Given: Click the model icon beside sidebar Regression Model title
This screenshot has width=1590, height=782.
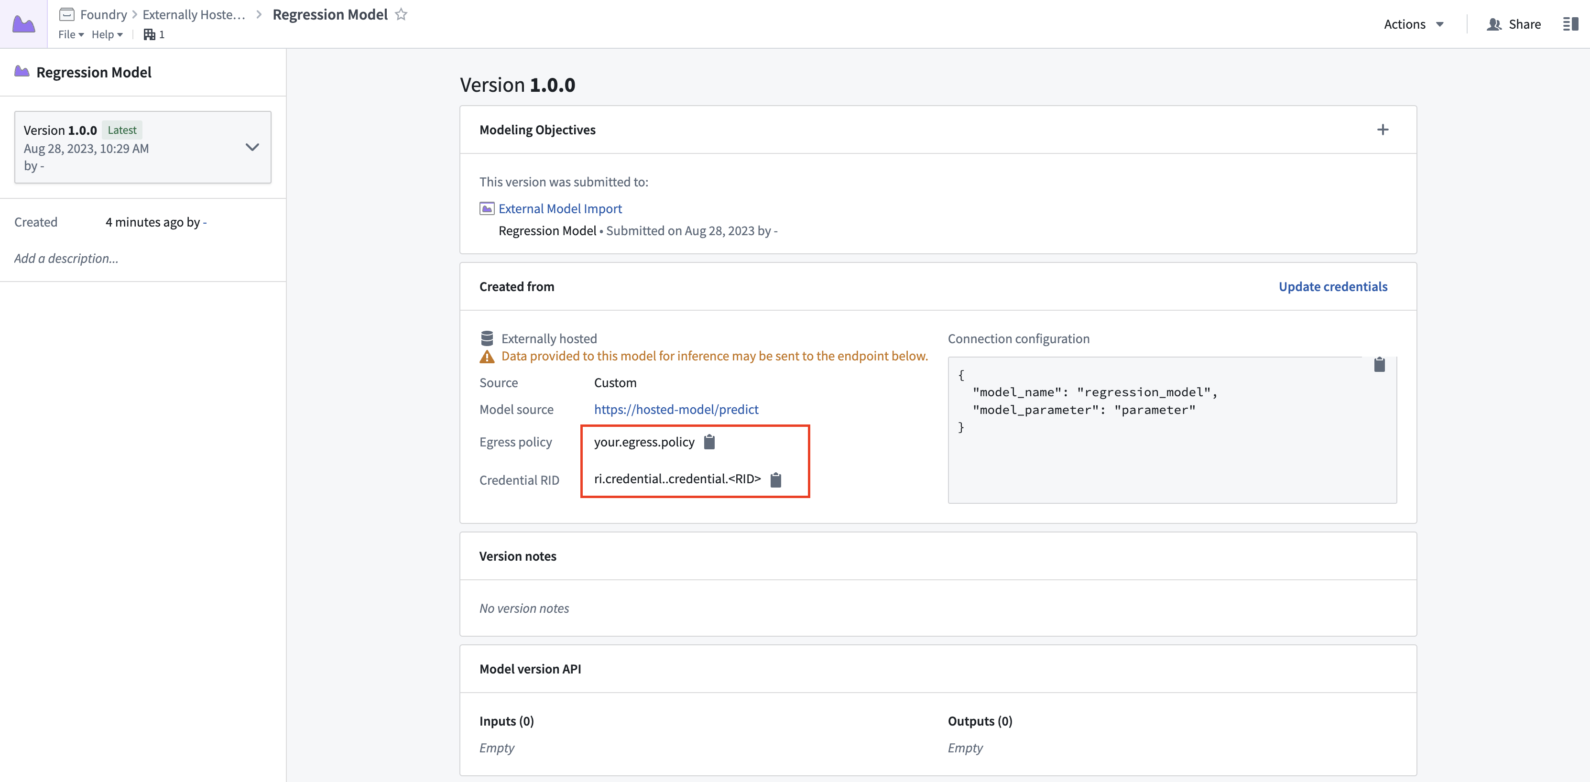Looking at the screenshot, I should click(x=22, y=72).
